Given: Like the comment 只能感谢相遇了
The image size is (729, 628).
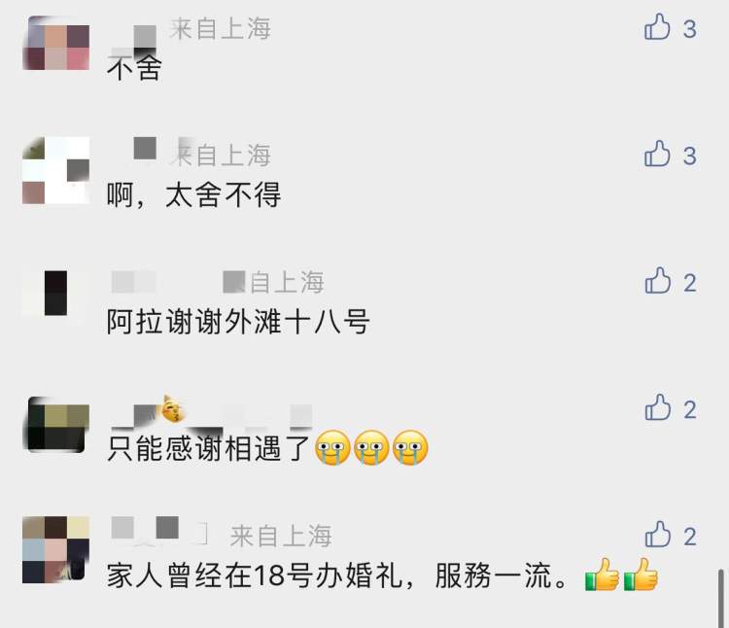Looking at the screenshot, I should click(657, 407).
